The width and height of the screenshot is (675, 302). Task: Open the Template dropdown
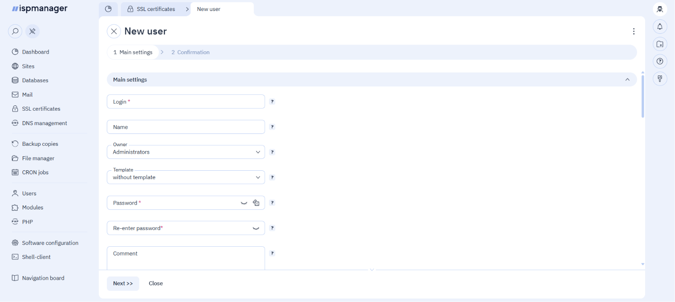[x=186, y=177]
